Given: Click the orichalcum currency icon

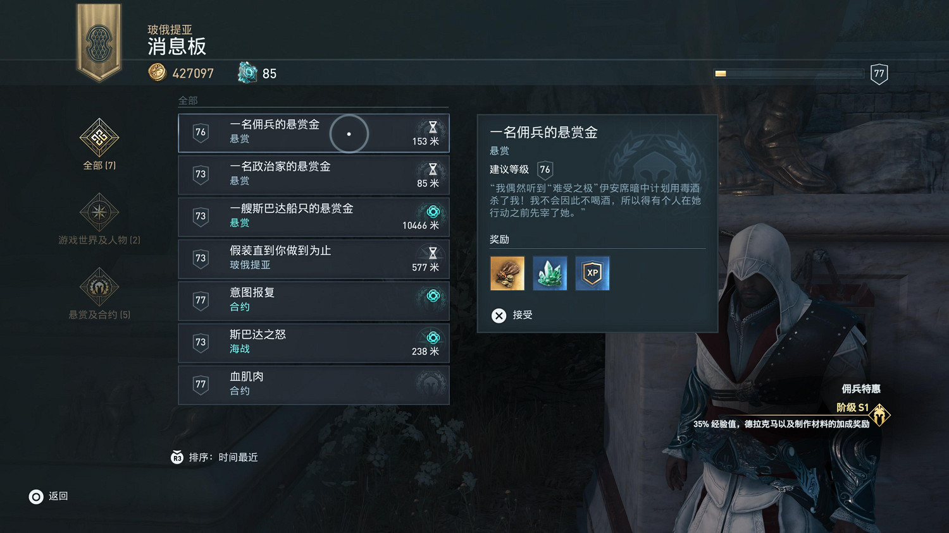Looking at the screenshot, I should coord(247,73).
